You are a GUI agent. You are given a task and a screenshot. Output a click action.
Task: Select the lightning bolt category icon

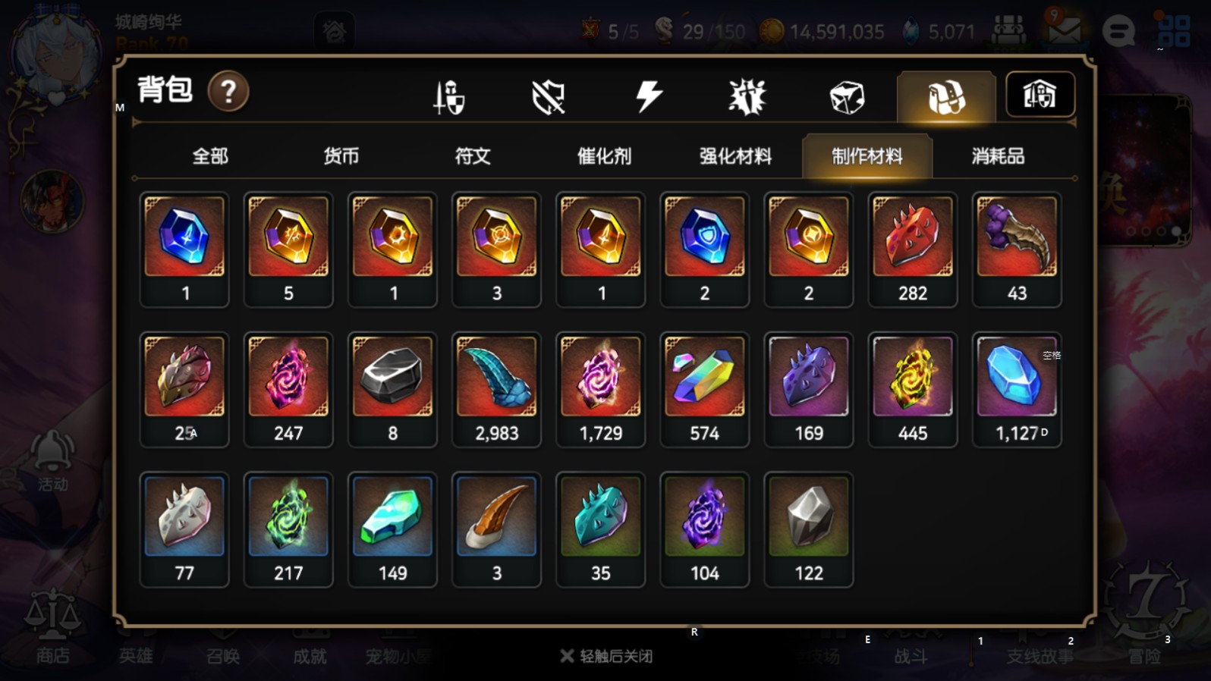[x=648, y=97]
